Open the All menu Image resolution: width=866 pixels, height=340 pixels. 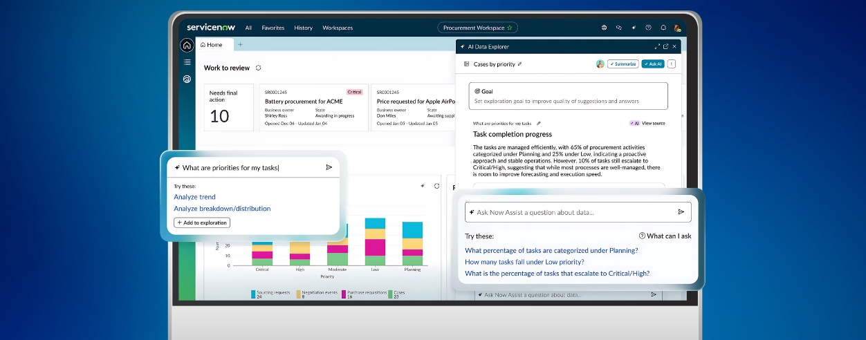click(x=248, y=28)
